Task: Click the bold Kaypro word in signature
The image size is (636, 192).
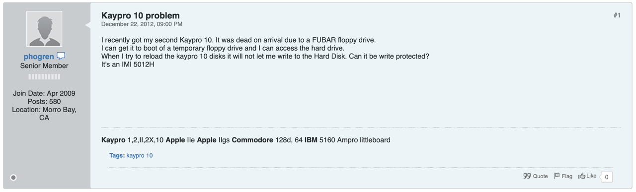Action: [x=113, y=140]
